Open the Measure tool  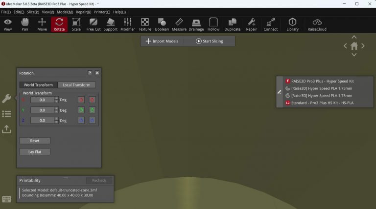point(179,24)
